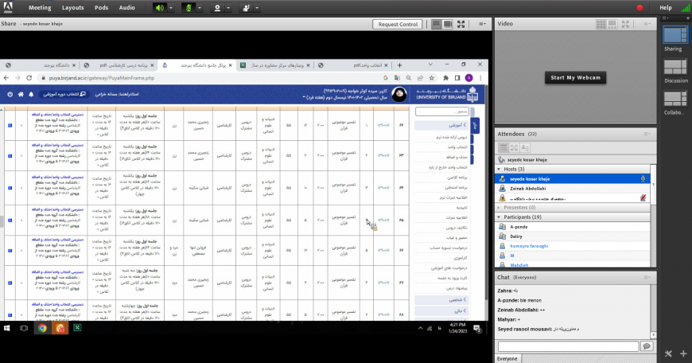Screen dimensions: 692x363
Task: Select participant A-pznde
Action: (x=573, y=227)
